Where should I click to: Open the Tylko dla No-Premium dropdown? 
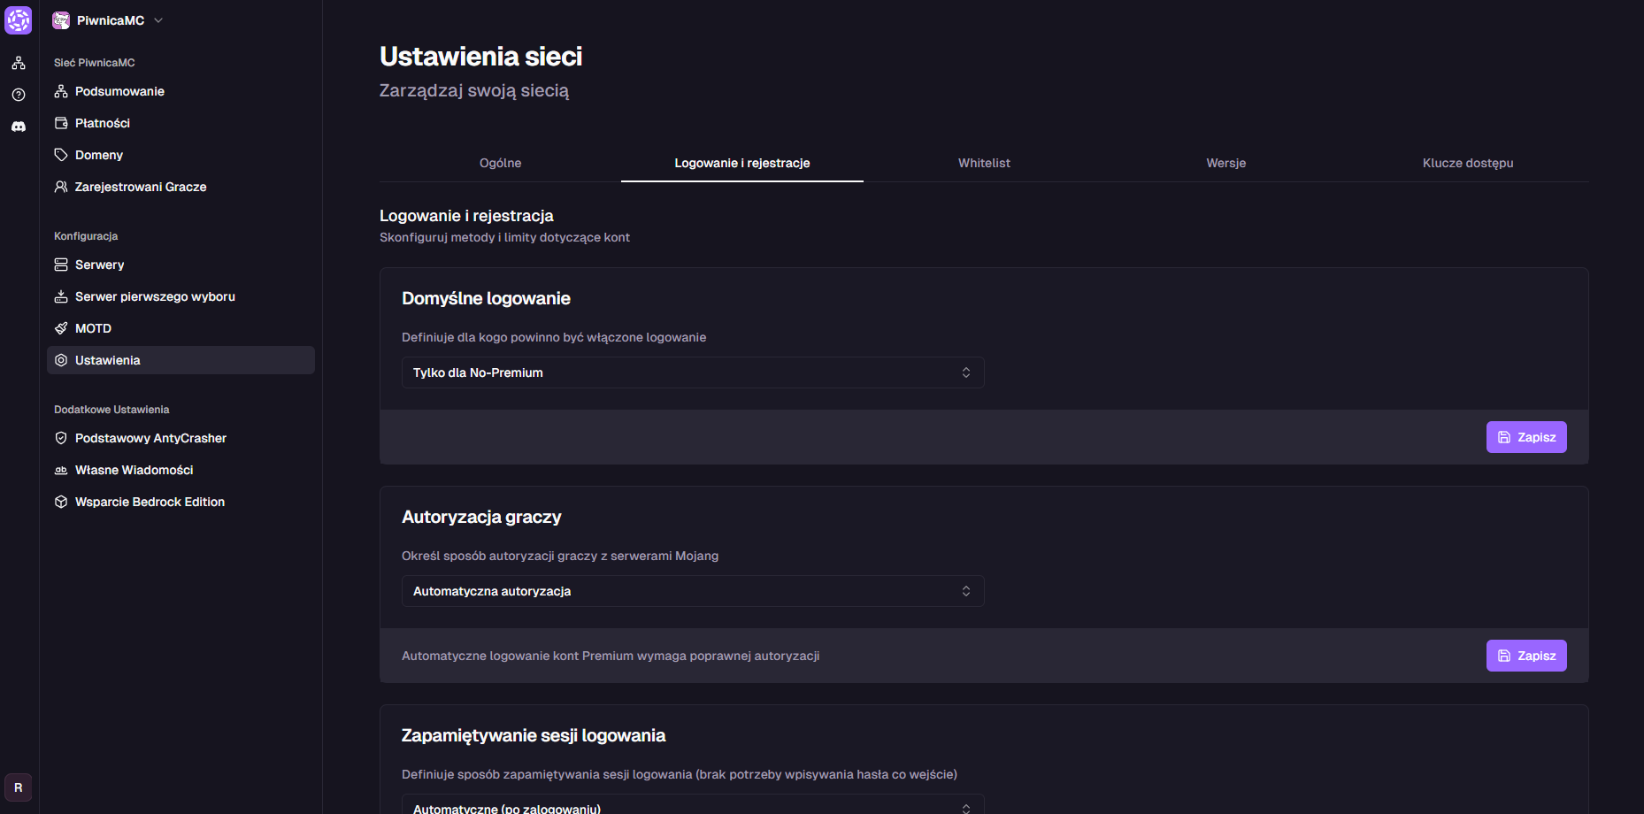coord(692,372)
